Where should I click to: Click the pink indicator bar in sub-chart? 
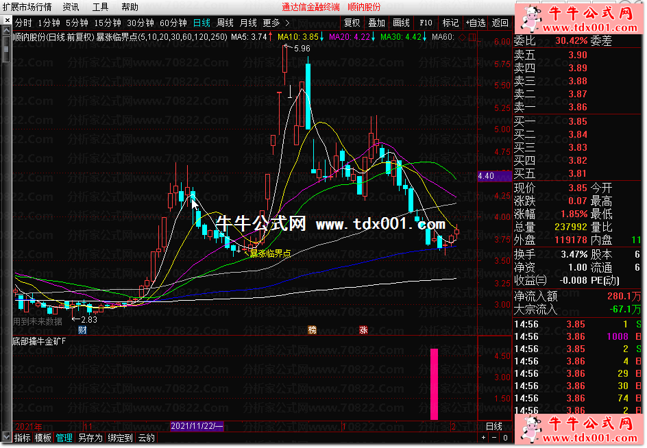point(434,384)
